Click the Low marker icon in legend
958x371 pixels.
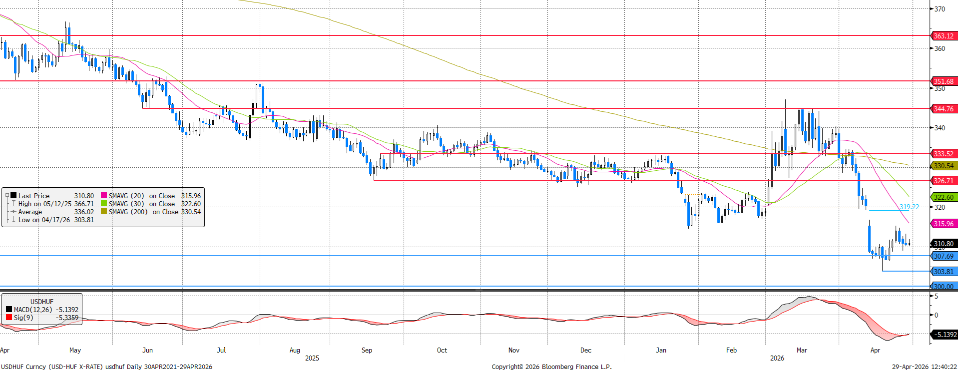(13, 220)
